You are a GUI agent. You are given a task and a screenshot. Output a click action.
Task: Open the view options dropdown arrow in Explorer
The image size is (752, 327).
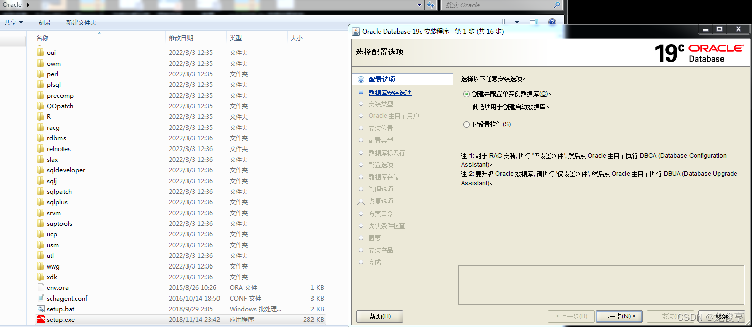pos(517,22)
